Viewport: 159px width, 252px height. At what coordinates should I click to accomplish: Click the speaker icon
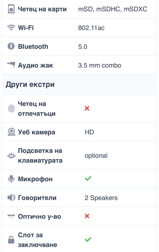(11, 197)
